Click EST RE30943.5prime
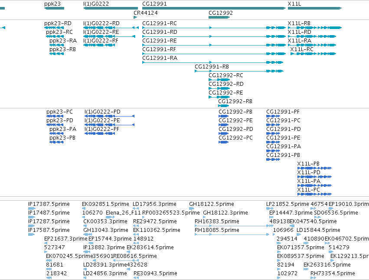Image resolution: width=369 pixels, height=280 pixels. [136, 278]
